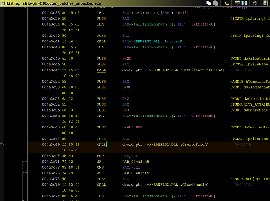Click comment LPSECURITY_ATTRIBU
Screen dimensions: 270x201
point(250,104)
